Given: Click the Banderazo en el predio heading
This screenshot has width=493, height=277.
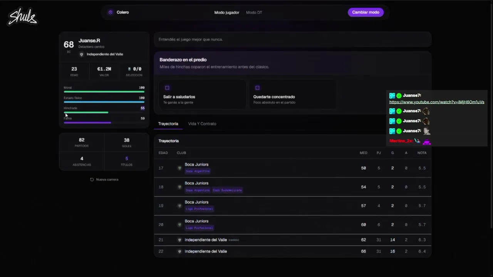Looking at the screenshot, I should pos(183,60).
